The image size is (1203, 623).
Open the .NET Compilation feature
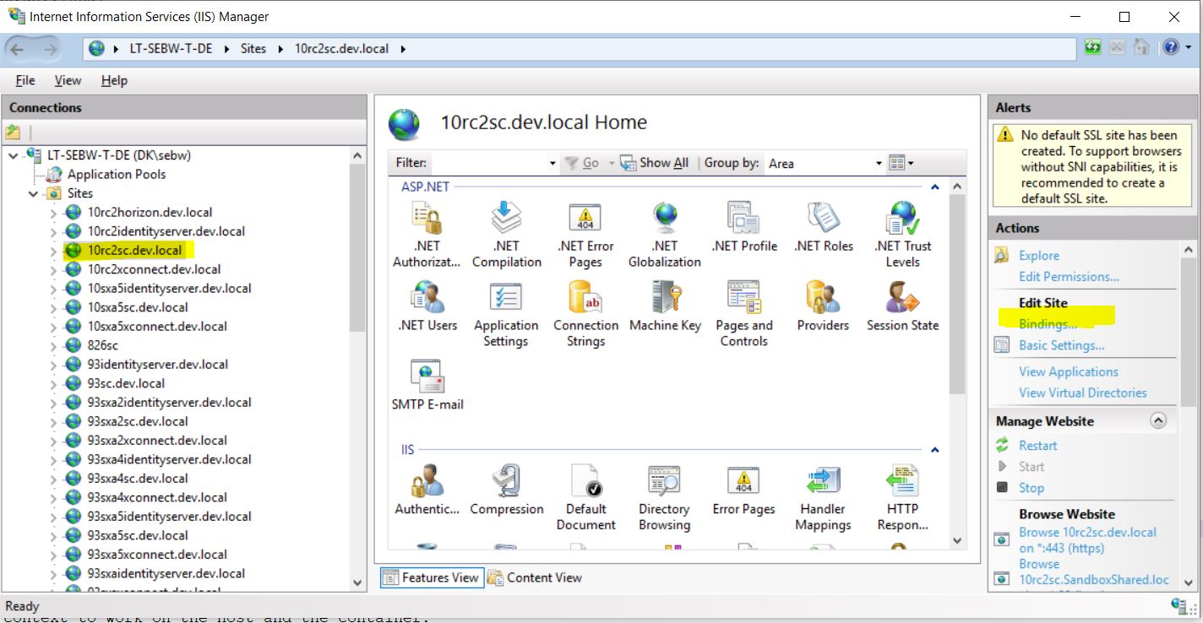click(x=506, y=218)
